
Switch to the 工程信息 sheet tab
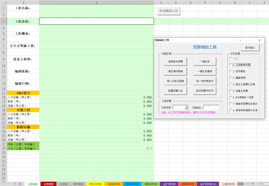(33, 184)
